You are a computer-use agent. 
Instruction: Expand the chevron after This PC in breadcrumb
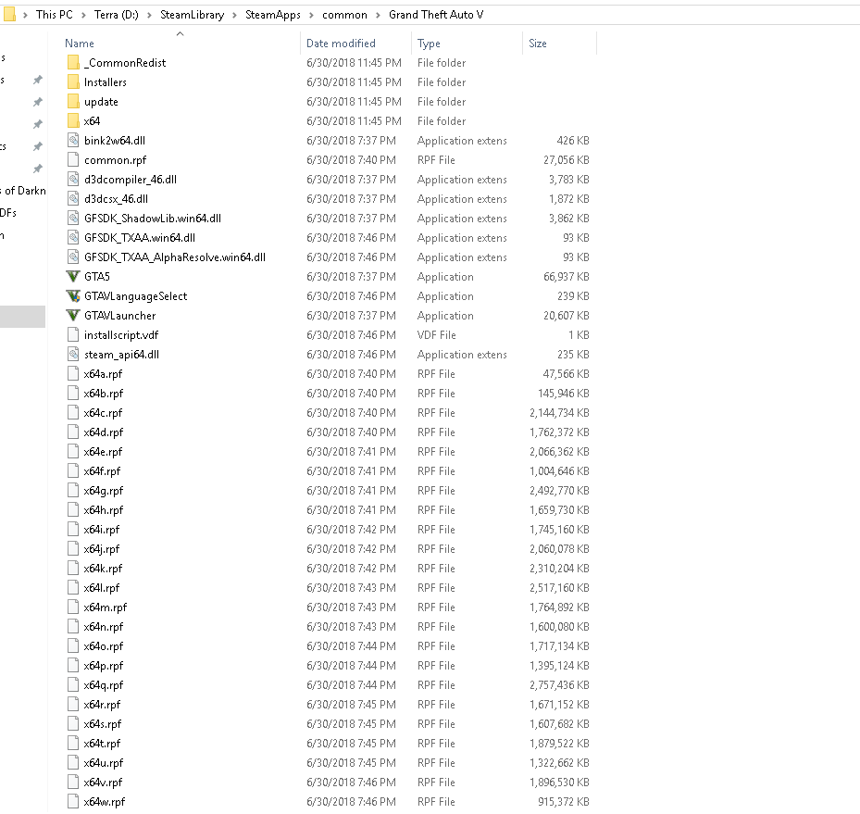[83, 16]
